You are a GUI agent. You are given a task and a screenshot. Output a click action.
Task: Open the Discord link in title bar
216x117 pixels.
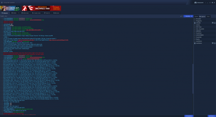coord(199,3)
